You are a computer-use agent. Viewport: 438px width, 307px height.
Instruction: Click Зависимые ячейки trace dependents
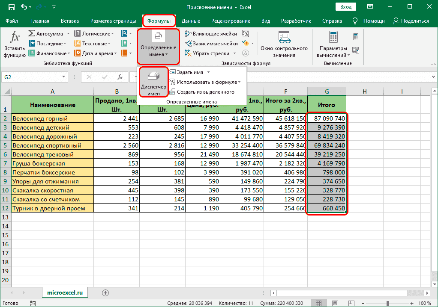(211, 43)
